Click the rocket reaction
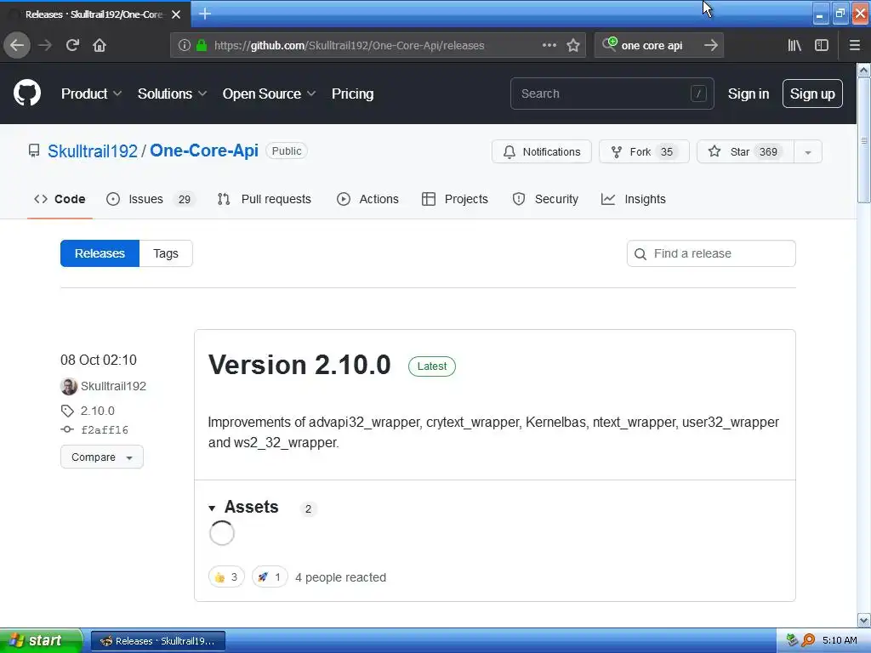Image resolution: width=871 pixels, height=653 pixels. [x=270, y=577]
